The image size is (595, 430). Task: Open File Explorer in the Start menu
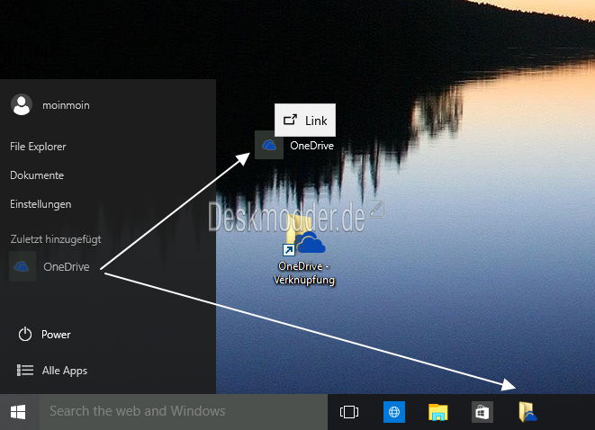(38, 147)
